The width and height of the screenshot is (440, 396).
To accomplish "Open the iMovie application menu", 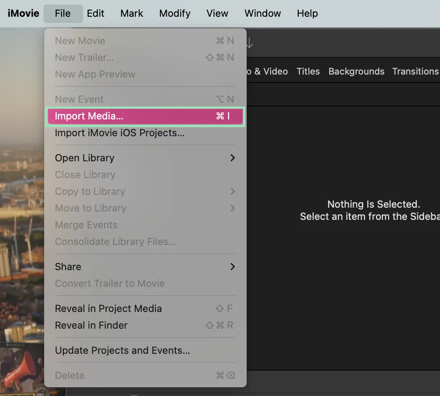I will [x=23, y=13].
